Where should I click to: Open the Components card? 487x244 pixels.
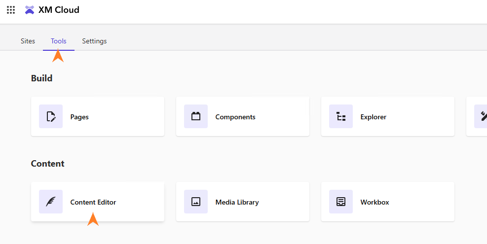pos(243,116)
